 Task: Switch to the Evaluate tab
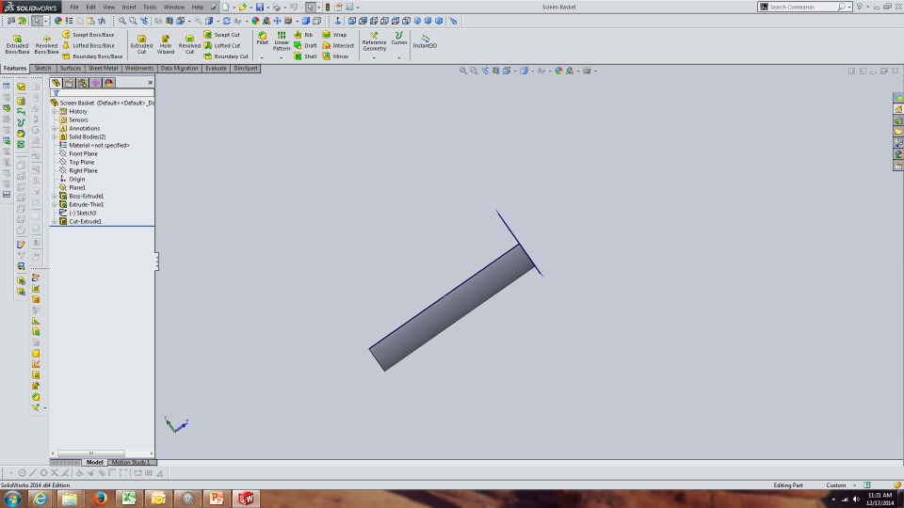click(x=216, y=69)
